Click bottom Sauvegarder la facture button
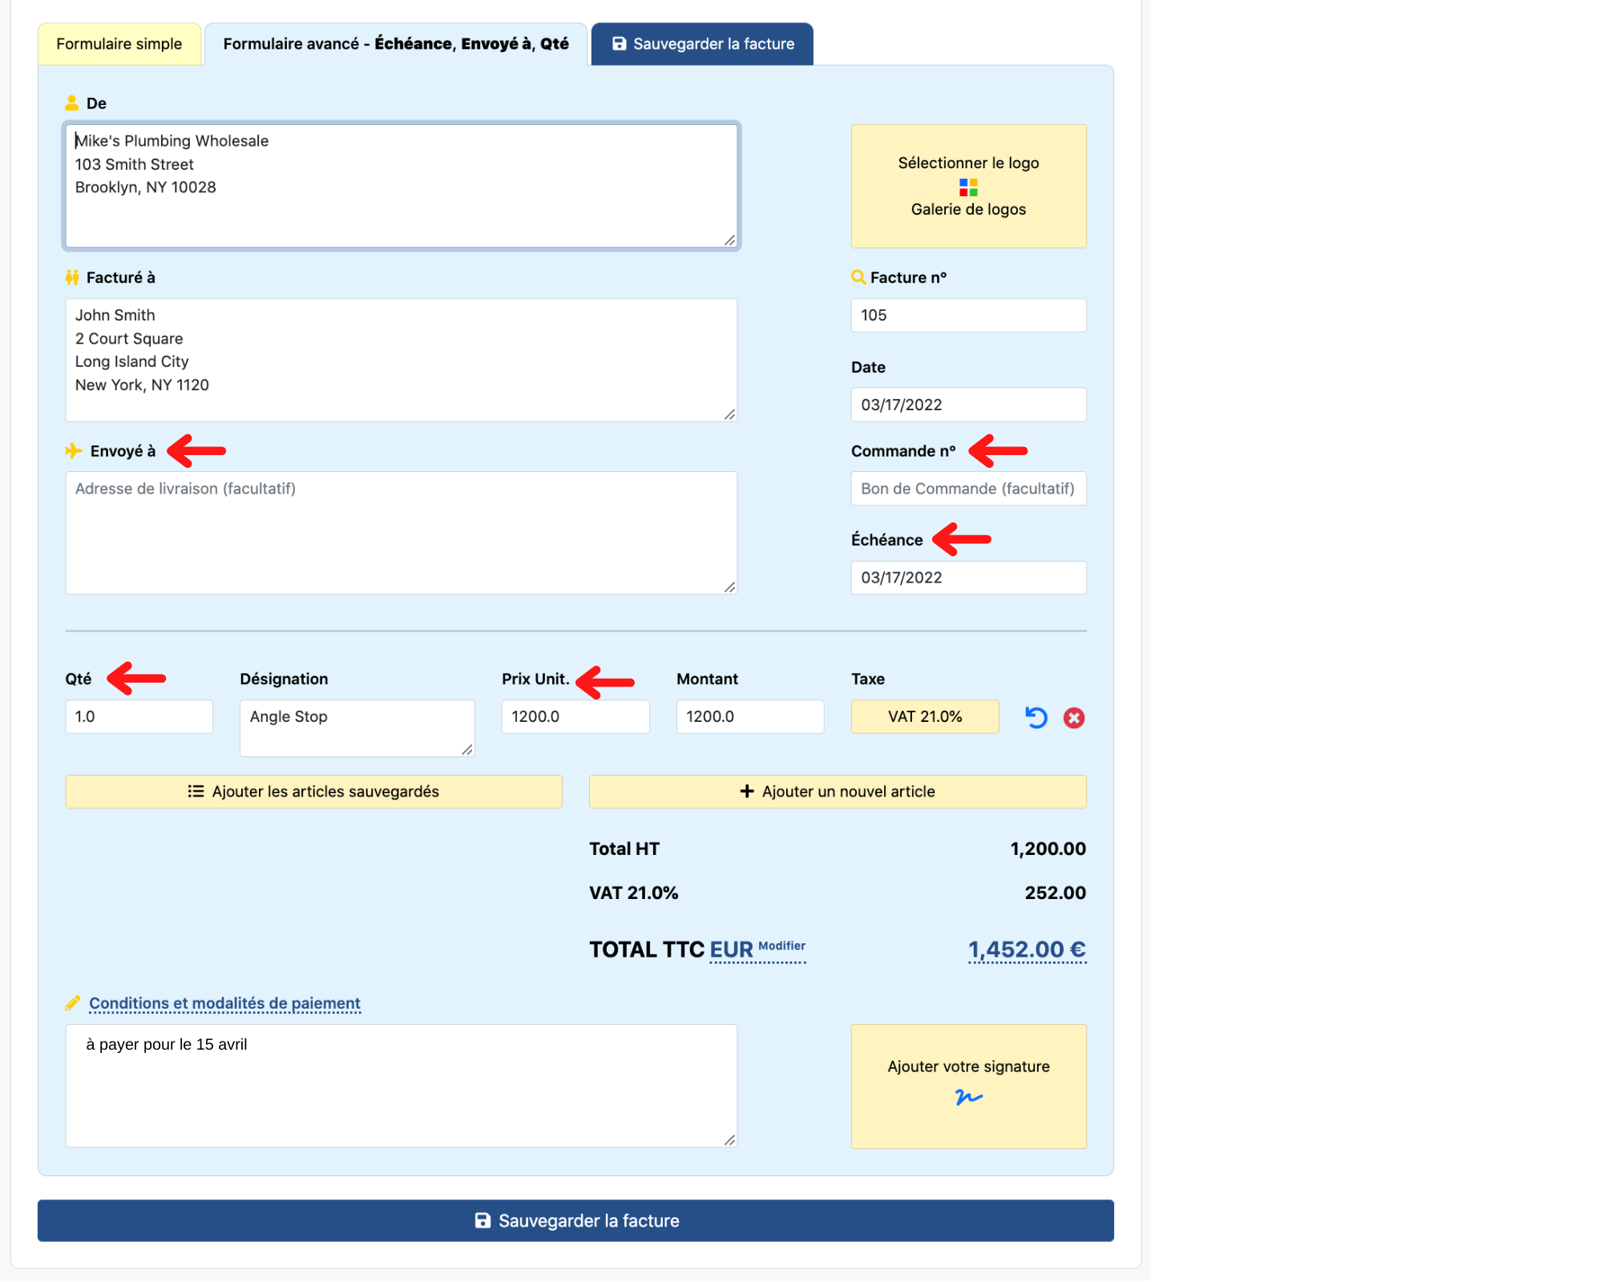Screen dimensions: 1603x1282 (x=575, y=1220)
